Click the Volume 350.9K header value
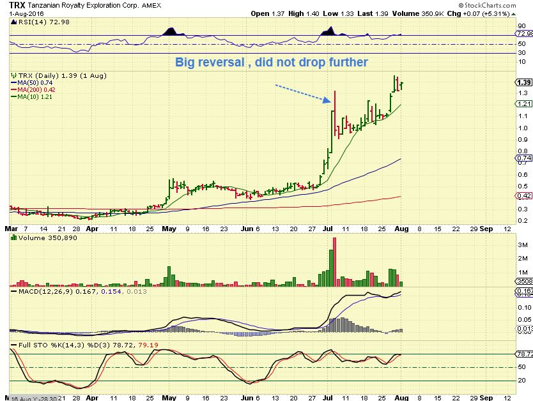This screenshot has width=533, height=401. pos(418,14)
